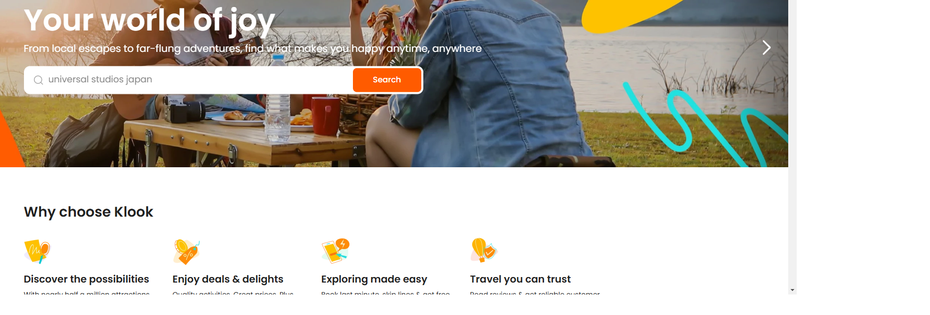This screenshot has width=930, height=315.
Task: Advance banner with the right chevron arrow
Action: click(766, 47)
